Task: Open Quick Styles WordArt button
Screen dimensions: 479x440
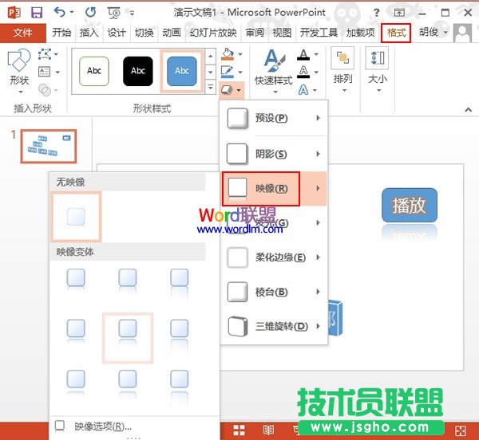Action: click(x=273, y=71)
